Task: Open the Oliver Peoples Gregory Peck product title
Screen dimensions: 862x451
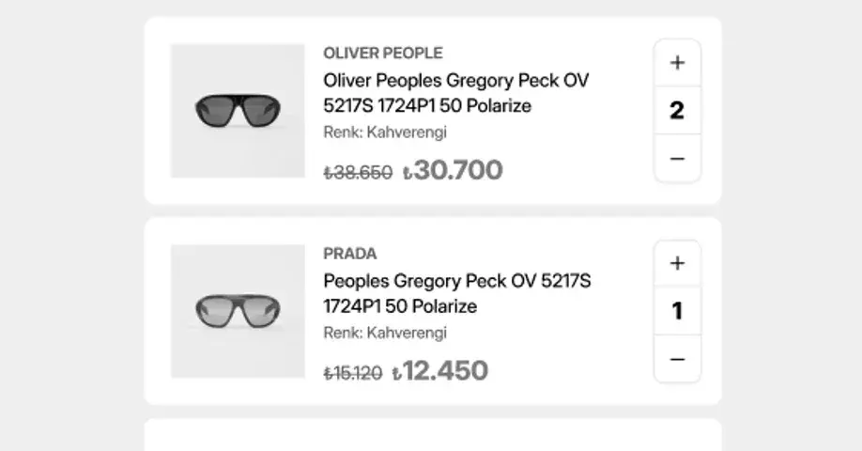Action: pos(455,93)
